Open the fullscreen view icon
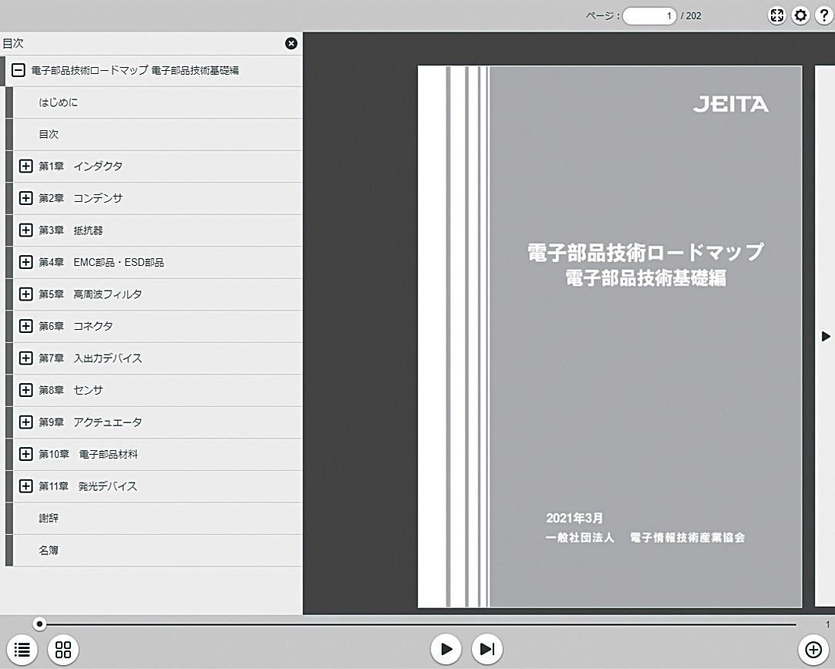 [777, 15]
